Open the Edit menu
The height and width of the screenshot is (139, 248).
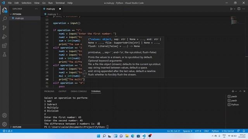pyautogui.click(x=16, y=3)
